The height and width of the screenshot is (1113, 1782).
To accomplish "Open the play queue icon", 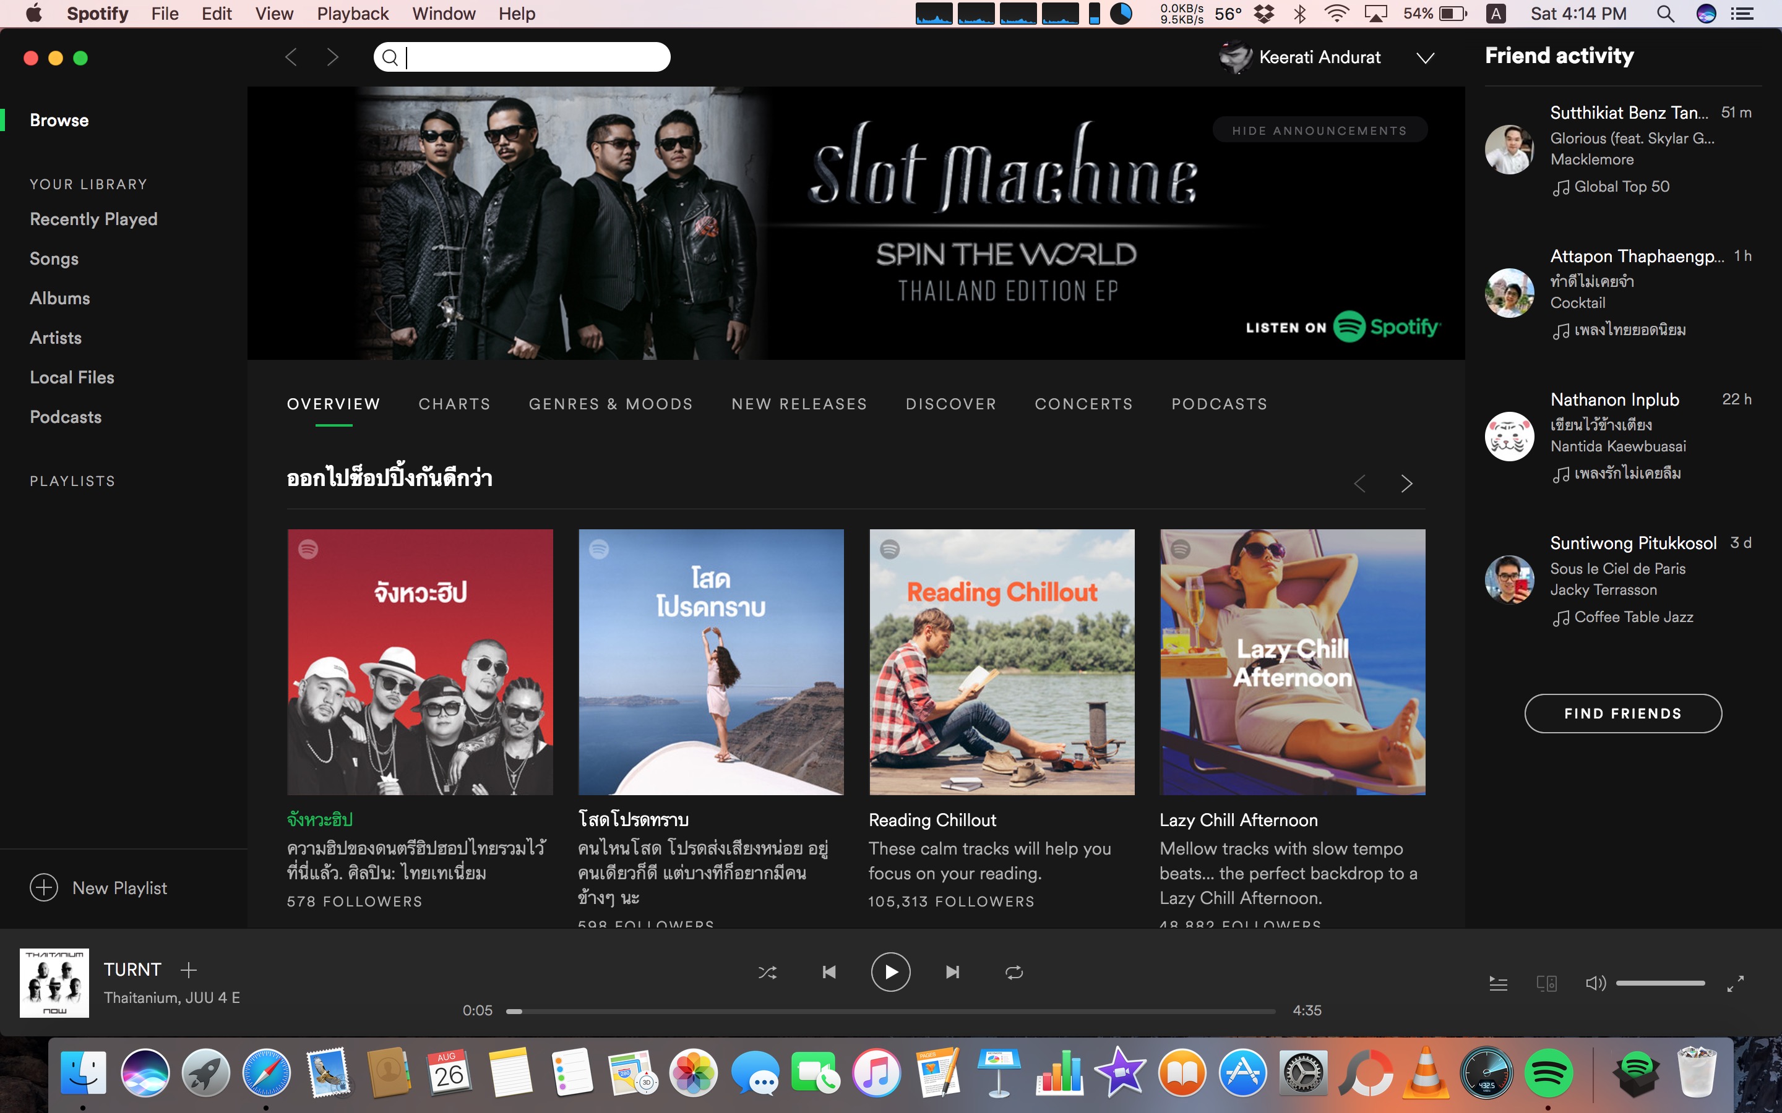I will tap(1499, 983).
